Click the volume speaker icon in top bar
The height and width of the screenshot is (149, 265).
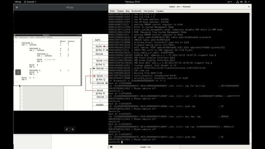241,2
